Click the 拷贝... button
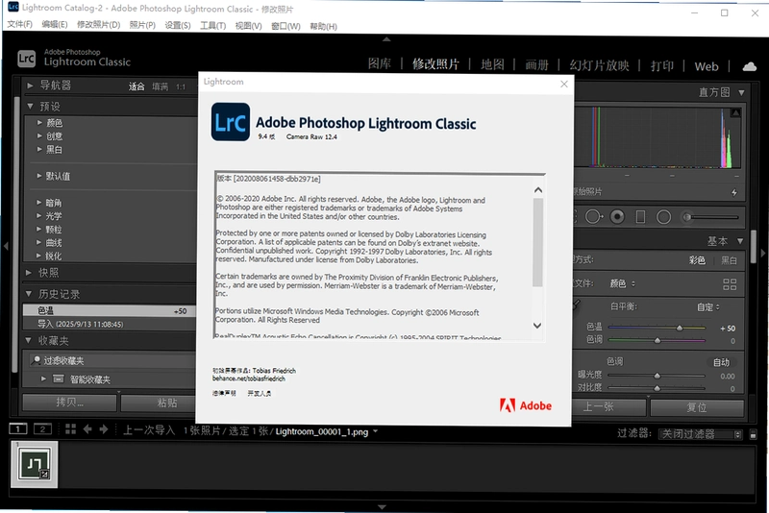The width and height of the screenshot is (769, 513). coord(69,403)
